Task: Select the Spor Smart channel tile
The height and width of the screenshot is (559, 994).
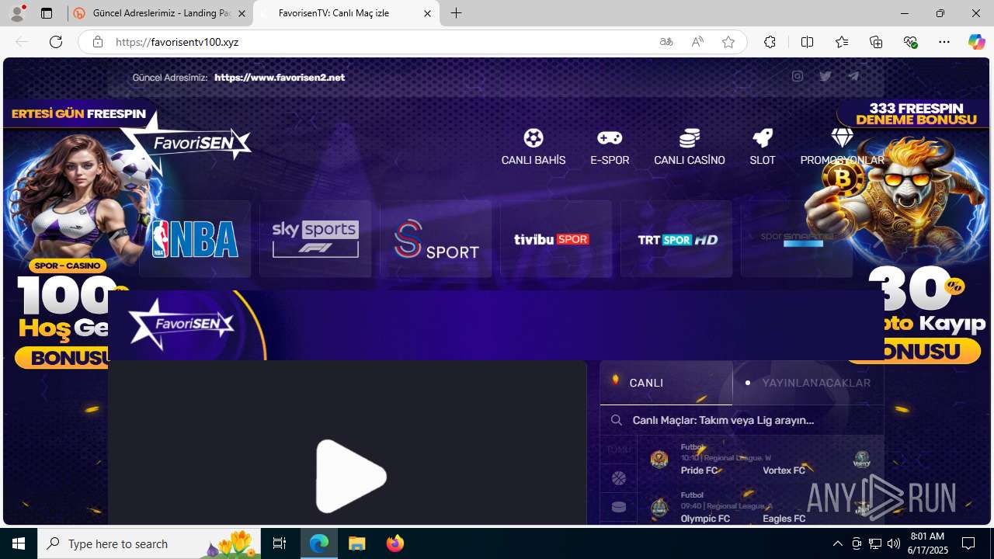Action: (797, 239)
